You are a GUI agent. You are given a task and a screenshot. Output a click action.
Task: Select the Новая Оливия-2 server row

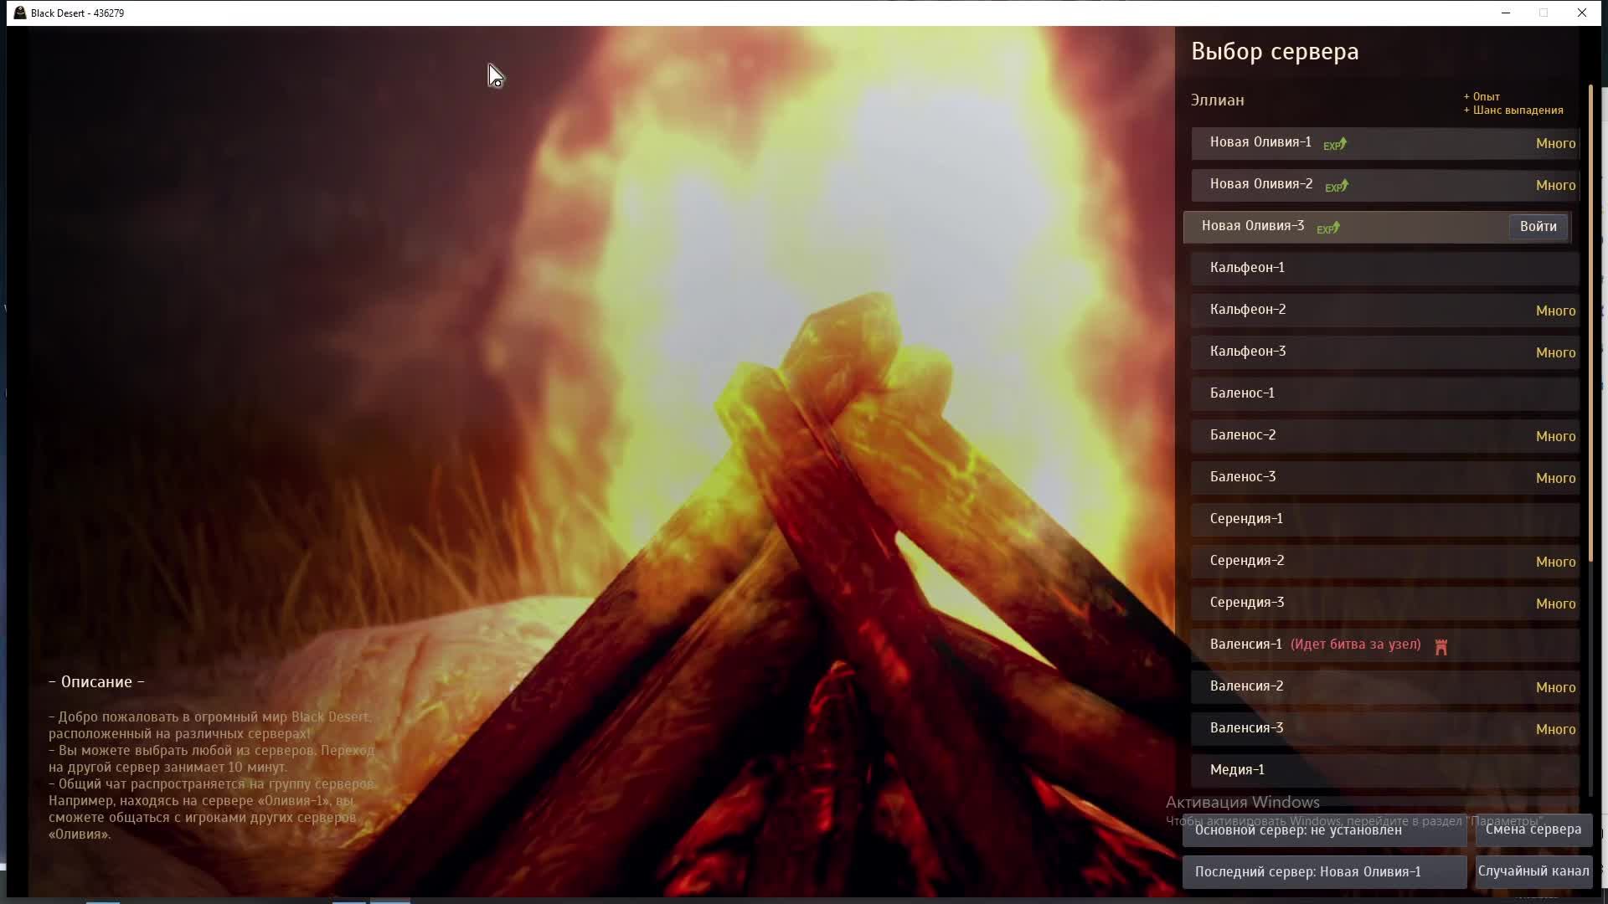pos(1385,185)
